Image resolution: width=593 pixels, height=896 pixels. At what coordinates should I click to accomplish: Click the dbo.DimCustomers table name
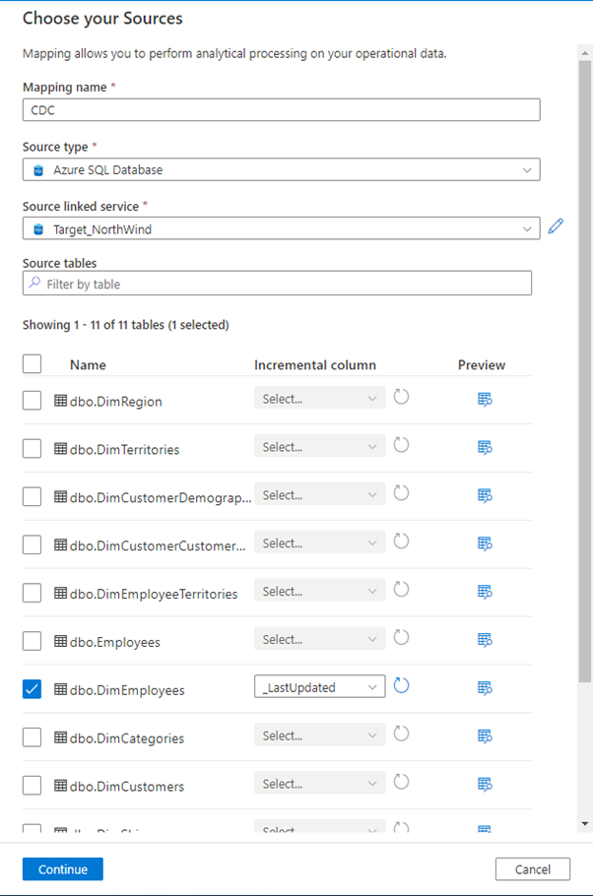coord(127,787)
